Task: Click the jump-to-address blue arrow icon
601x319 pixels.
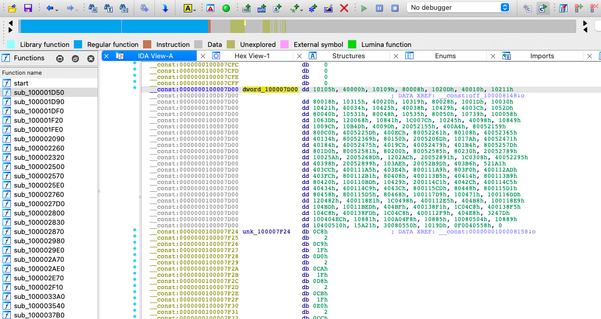Action: coord(165,7)
